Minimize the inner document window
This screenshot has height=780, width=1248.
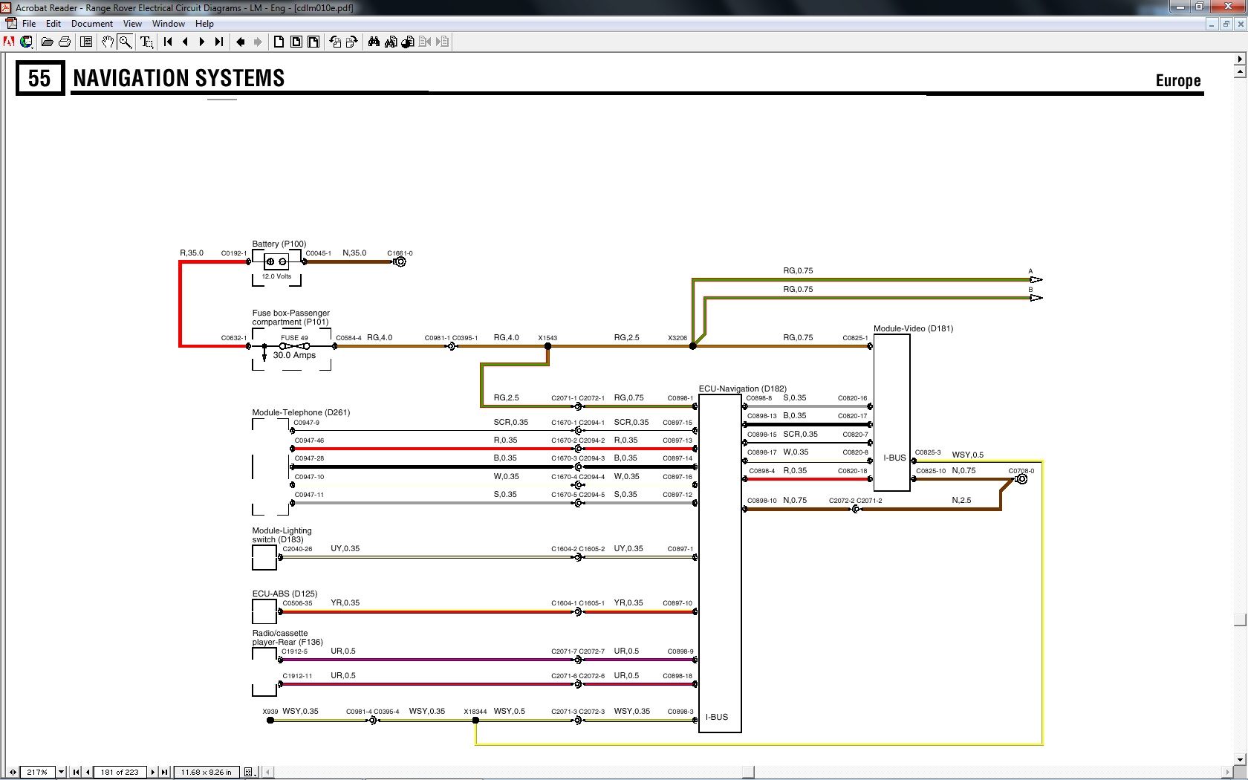1212,24
